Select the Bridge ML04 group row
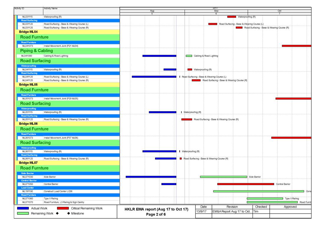This screenshot has height=234, width=331. click(67, 32)
